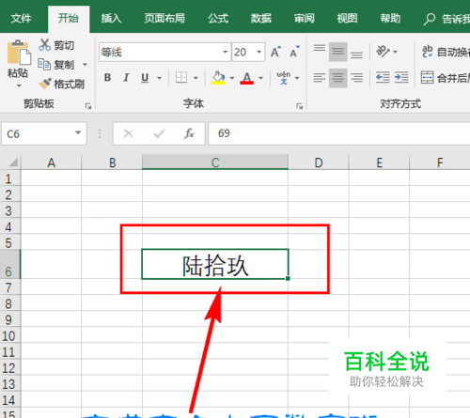The width and height of the screenshot is (470, 418).
Task: Click the Insert Function fx icon
Action: coord(189,133)
